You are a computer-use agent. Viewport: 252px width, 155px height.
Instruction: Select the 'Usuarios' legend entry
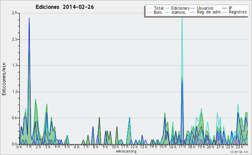click(x=205, y=8)
